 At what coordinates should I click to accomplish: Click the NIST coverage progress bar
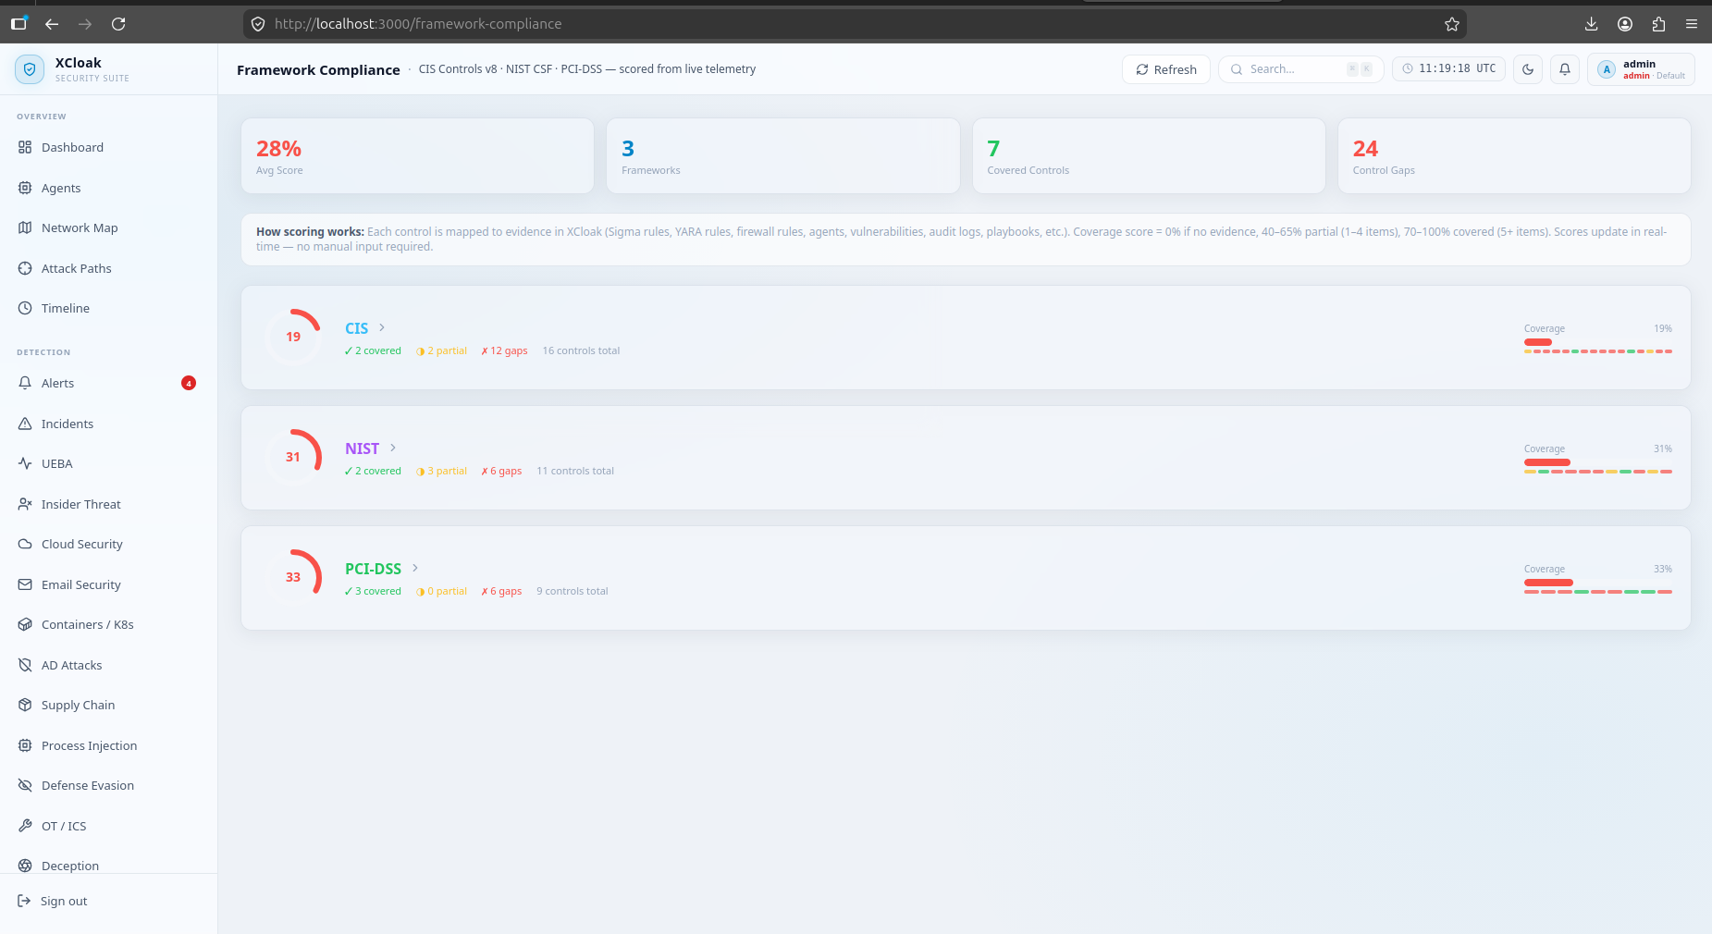tap(1598, 462)
